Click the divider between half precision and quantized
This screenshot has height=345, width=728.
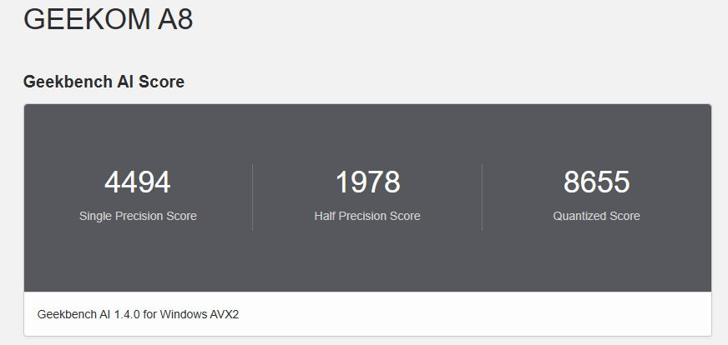tap(482, 197)
